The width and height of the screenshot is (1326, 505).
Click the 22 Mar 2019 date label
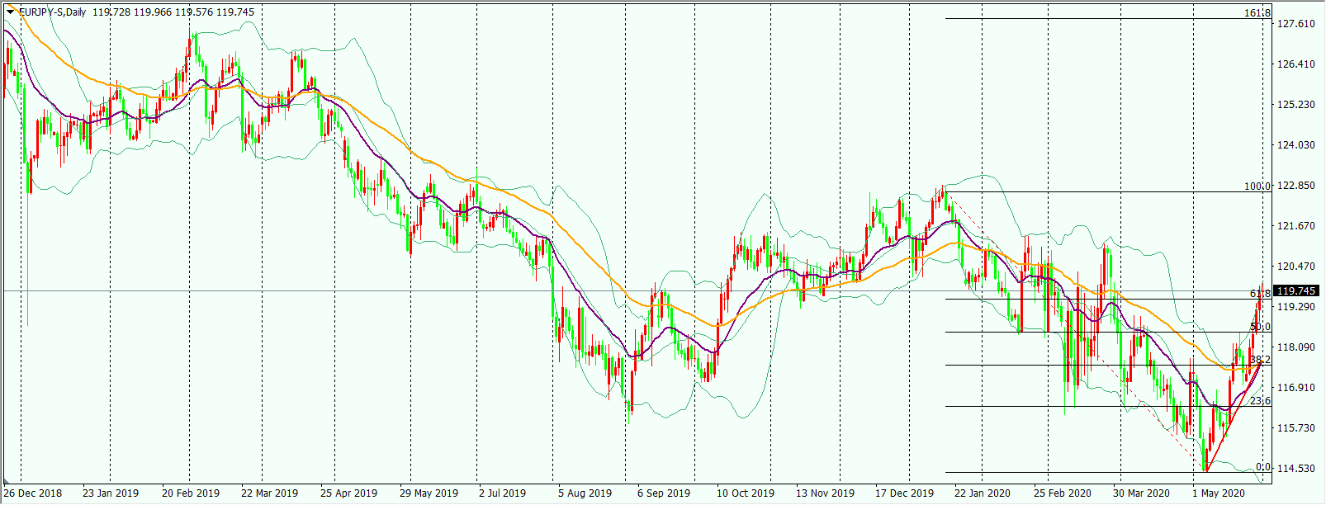pos(269,493)
